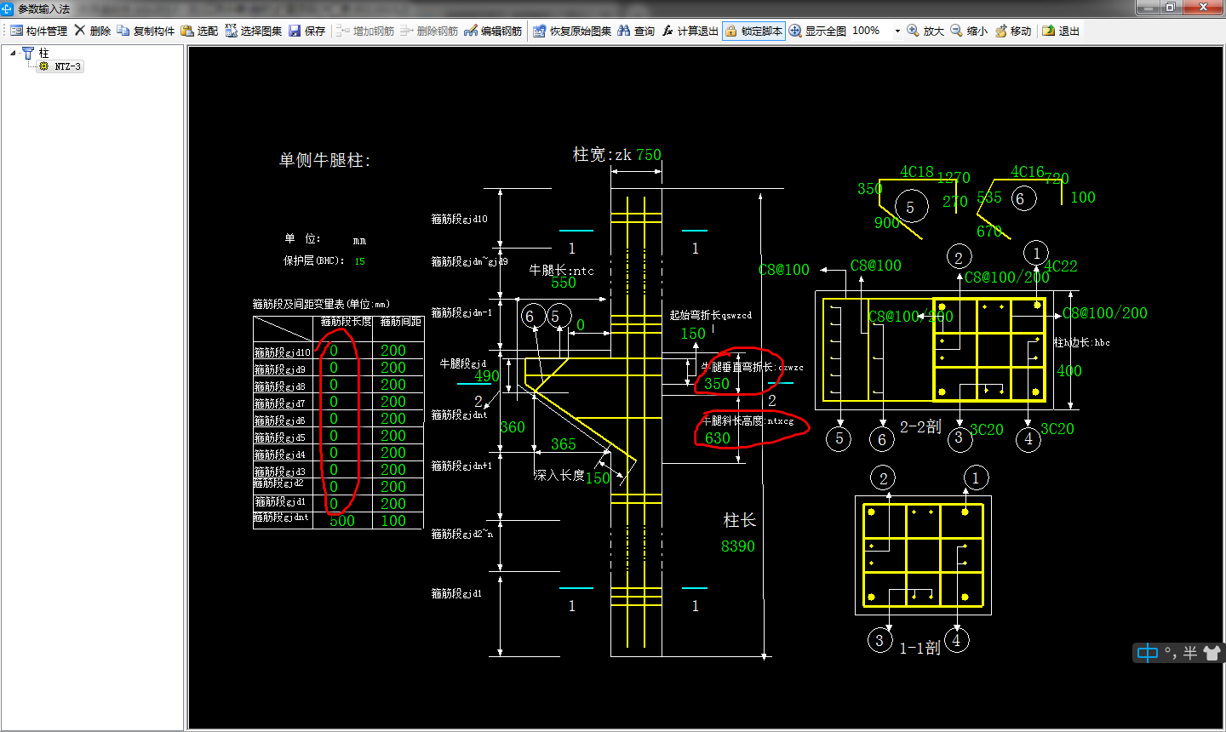This screenshot has height=732, width=1226.
Task: Edit 保护层 cover value 15
Action: click(359, 261)
